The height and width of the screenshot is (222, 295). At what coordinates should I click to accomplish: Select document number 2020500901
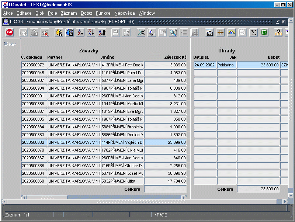pos(34,96)
